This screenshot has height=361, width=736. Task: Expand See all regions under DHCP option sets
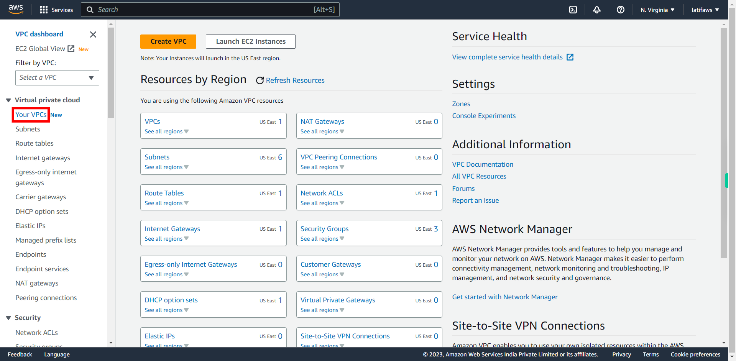click(167, 310)
